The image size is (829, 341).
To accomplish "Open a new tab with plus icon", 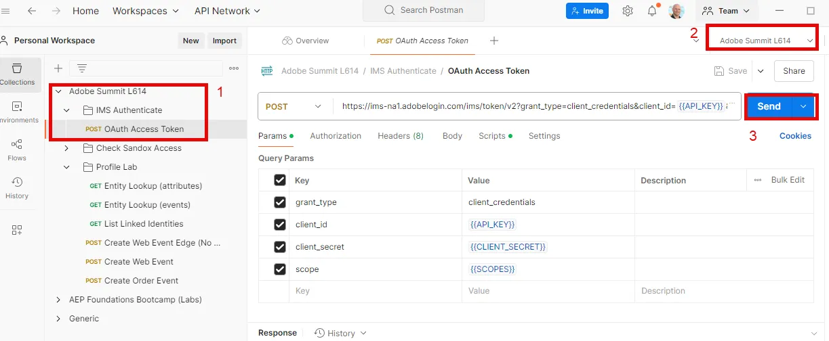I will pos(494,41).
